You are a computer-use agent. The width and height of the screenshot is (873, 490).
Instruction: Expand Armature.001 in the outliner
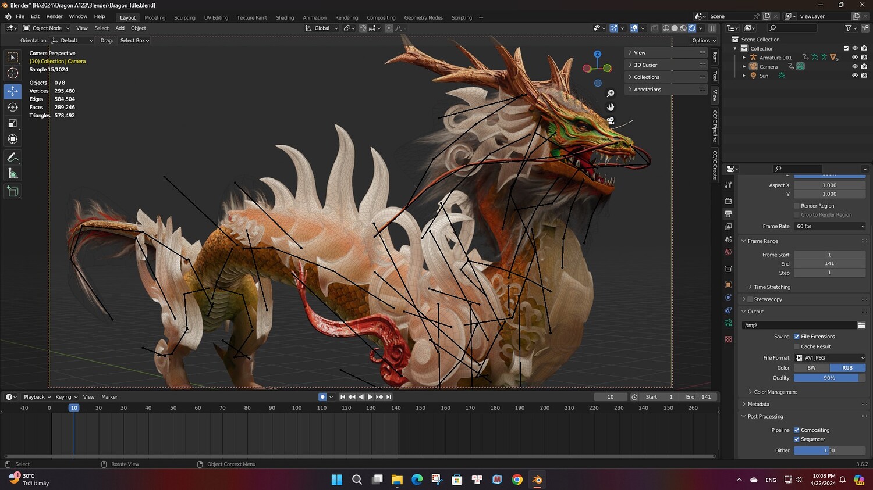click(x=744, y=58)
